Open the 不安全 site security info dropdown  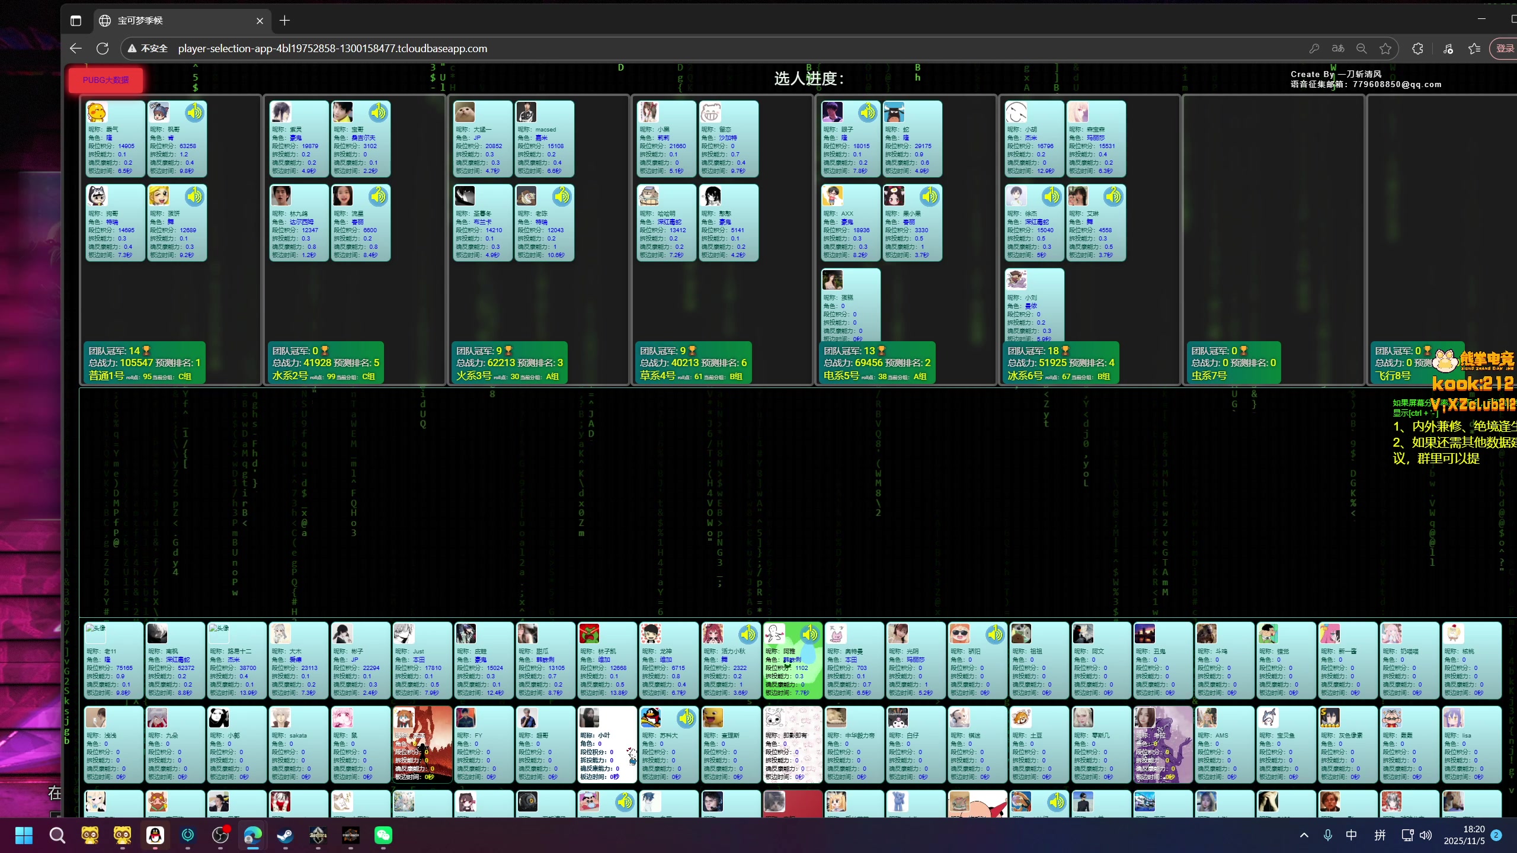click(x=148, y=49)
